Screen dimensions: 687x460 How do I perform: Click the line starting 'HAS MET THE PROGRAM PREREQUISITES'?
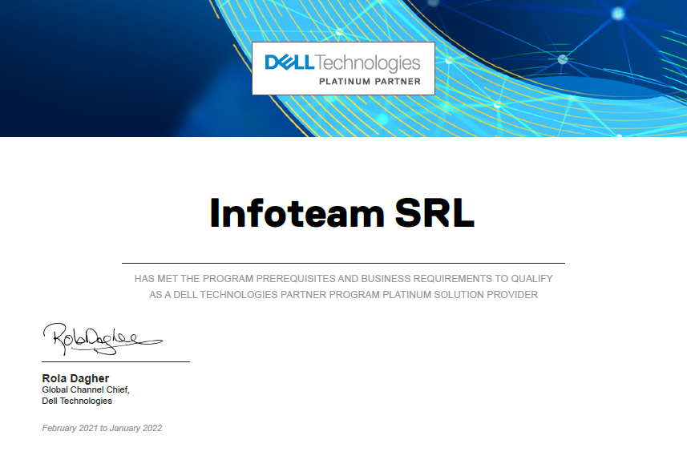(343, 279)
